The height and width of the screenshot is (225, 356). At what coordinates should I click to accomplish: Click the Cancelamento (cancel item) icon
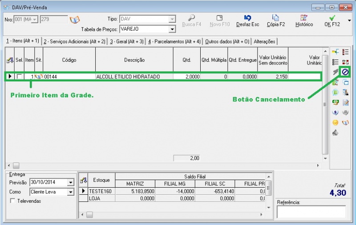(345, 72)
